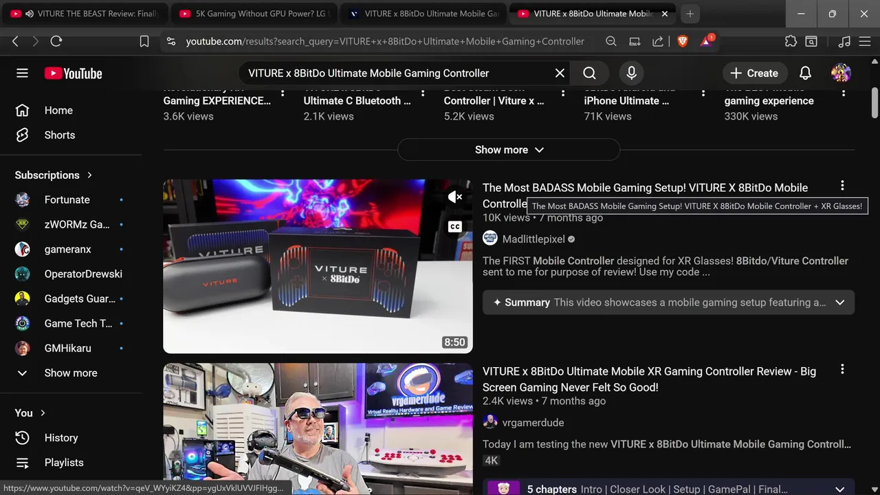The width and height of the screenshot is (880, 495).
Task: Open a new browser tab
Action: [690, 14]
